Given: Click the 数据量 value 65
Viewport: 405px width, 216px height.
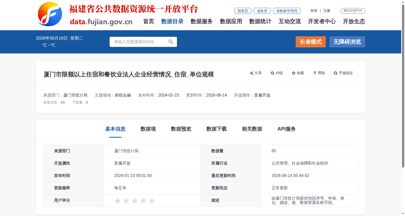Looking at the screenshot, I should click(x=274, y=151).
